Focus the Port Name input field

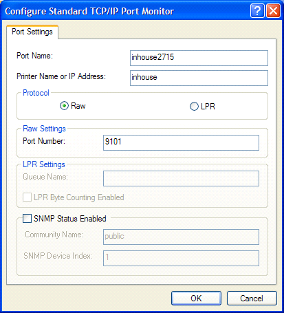click(199, 58)
